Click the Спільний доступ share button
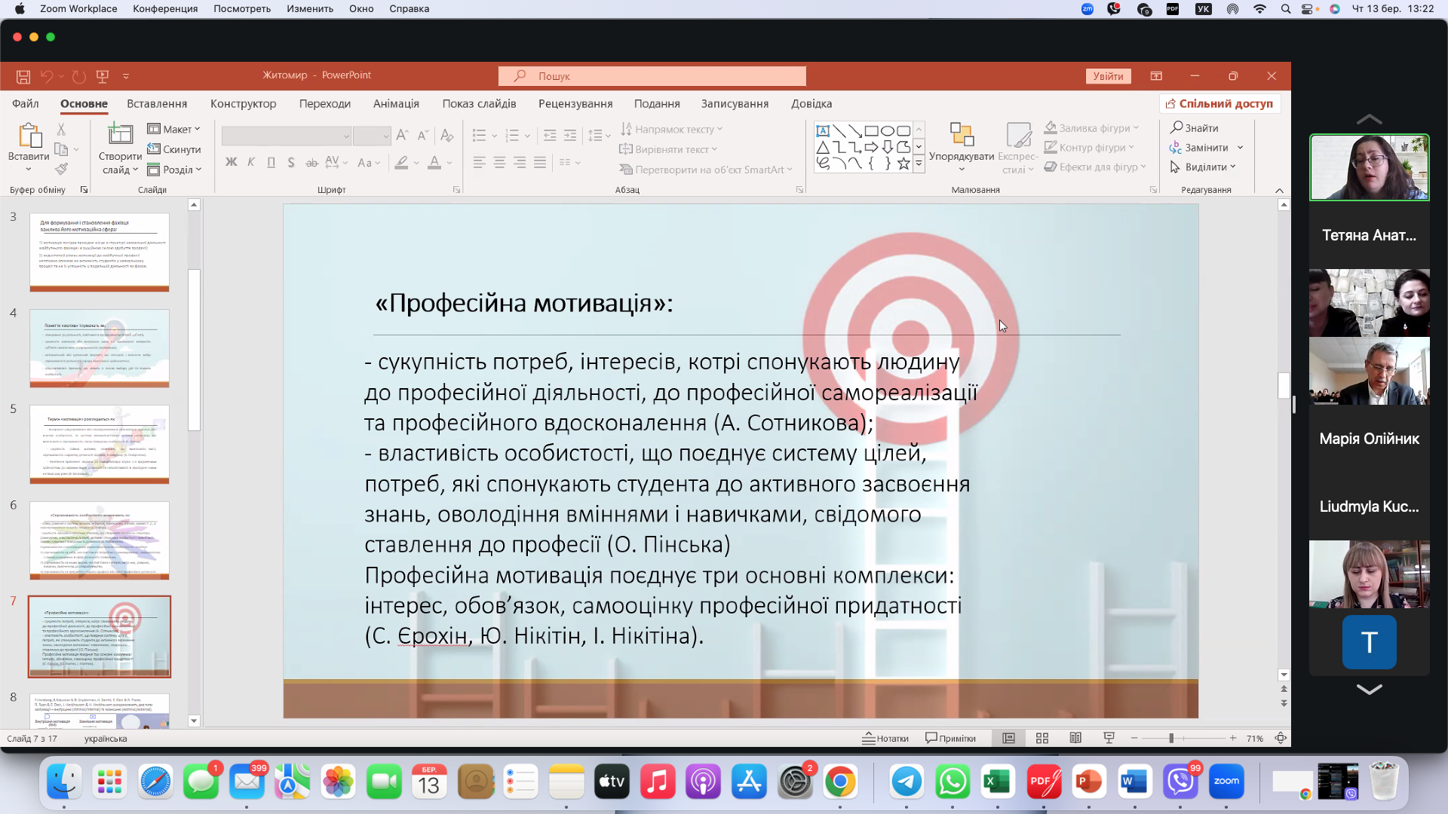The image size is (1448, 814). (x=1219, y=103)
